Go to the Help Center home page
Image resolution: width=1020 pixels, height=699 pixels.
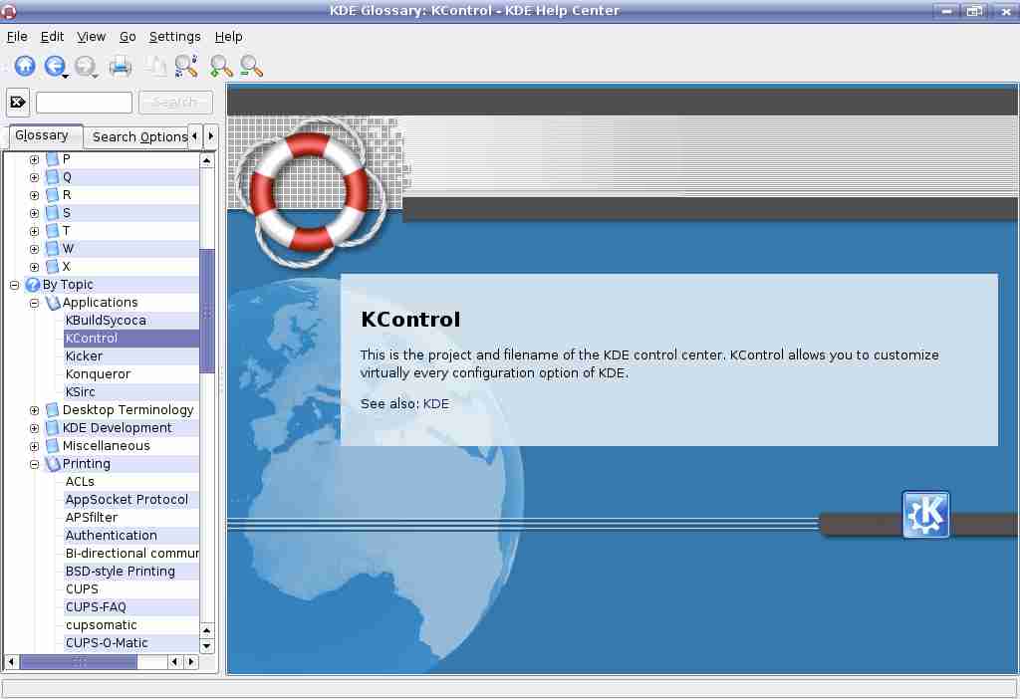(x=25, y=66)
